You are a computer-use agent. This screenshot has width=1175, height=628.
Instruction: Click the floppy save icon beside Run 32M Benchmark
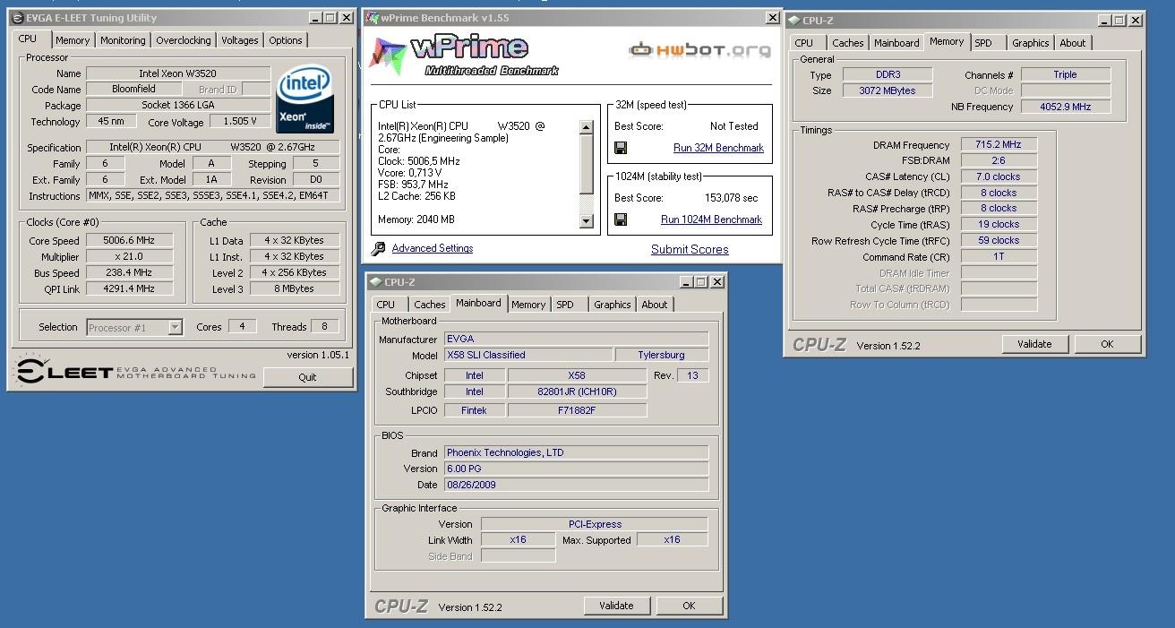point(621,148)
